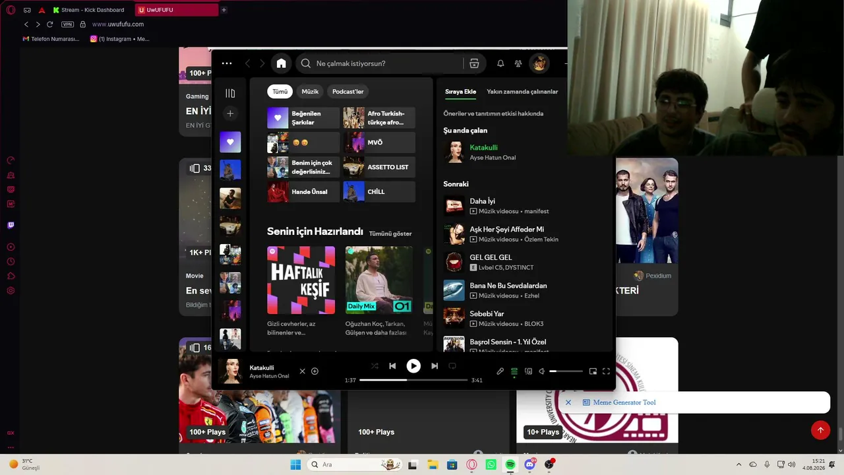Click the taskbar Ara search box

point(355,464)
